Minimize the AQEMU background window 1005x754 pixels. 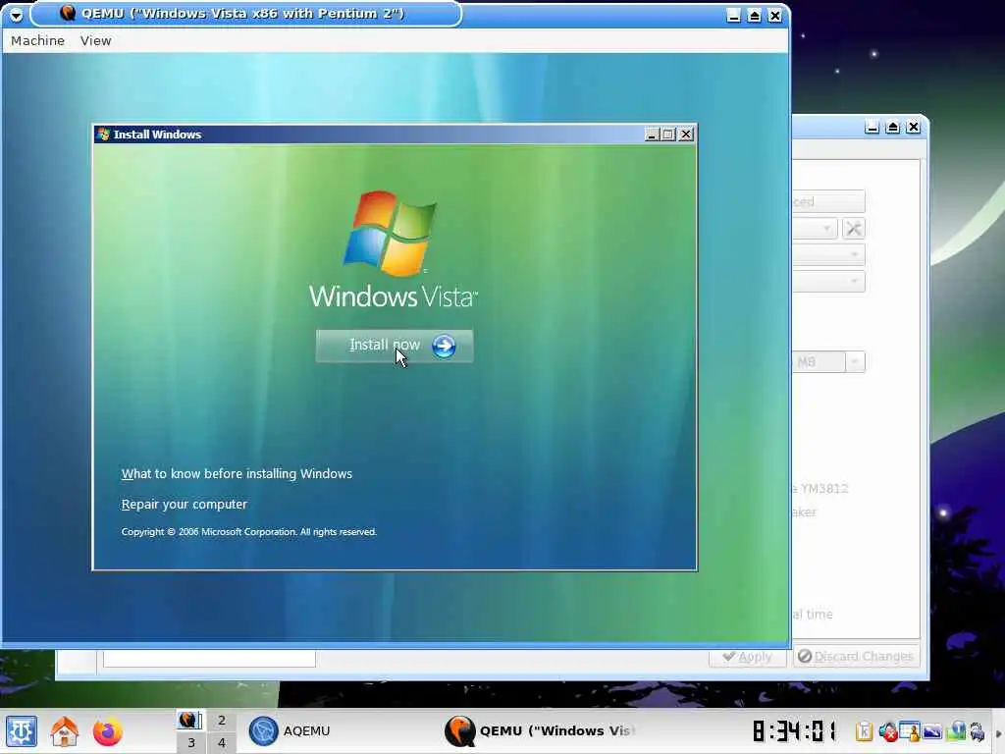tap(872, 127)
